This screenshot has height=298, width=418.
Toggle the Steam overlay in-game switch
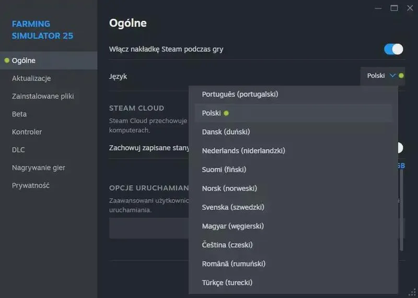click(x=393, y=49)
